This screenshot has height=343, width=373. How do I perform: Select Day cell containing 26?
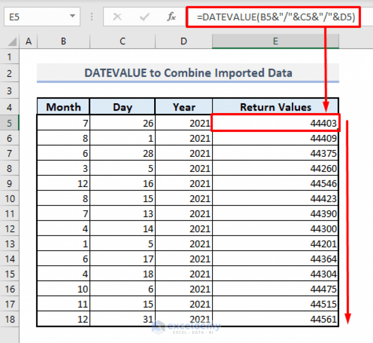pos(123,123)
